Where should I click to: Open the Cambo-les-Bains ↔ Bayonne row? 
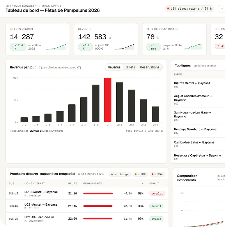pyautogui.click(x=198, y=144)
